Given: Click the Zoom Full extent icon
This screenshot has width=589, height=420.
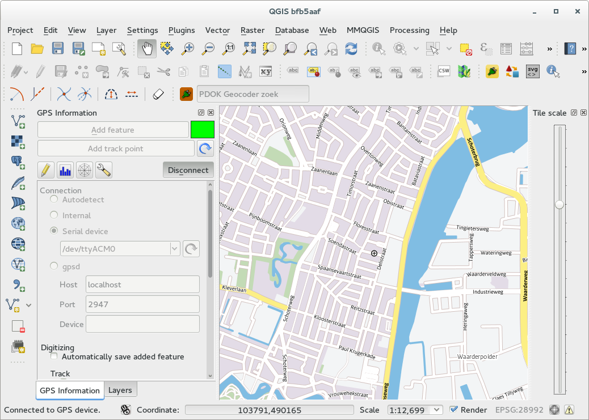Looking at the screenshot, I should pyautogui.click(x=250, y=49).
